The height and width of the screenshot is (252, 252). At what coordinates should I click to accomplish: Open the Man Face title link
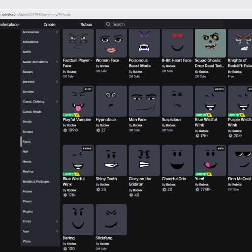tap(137, 120)
